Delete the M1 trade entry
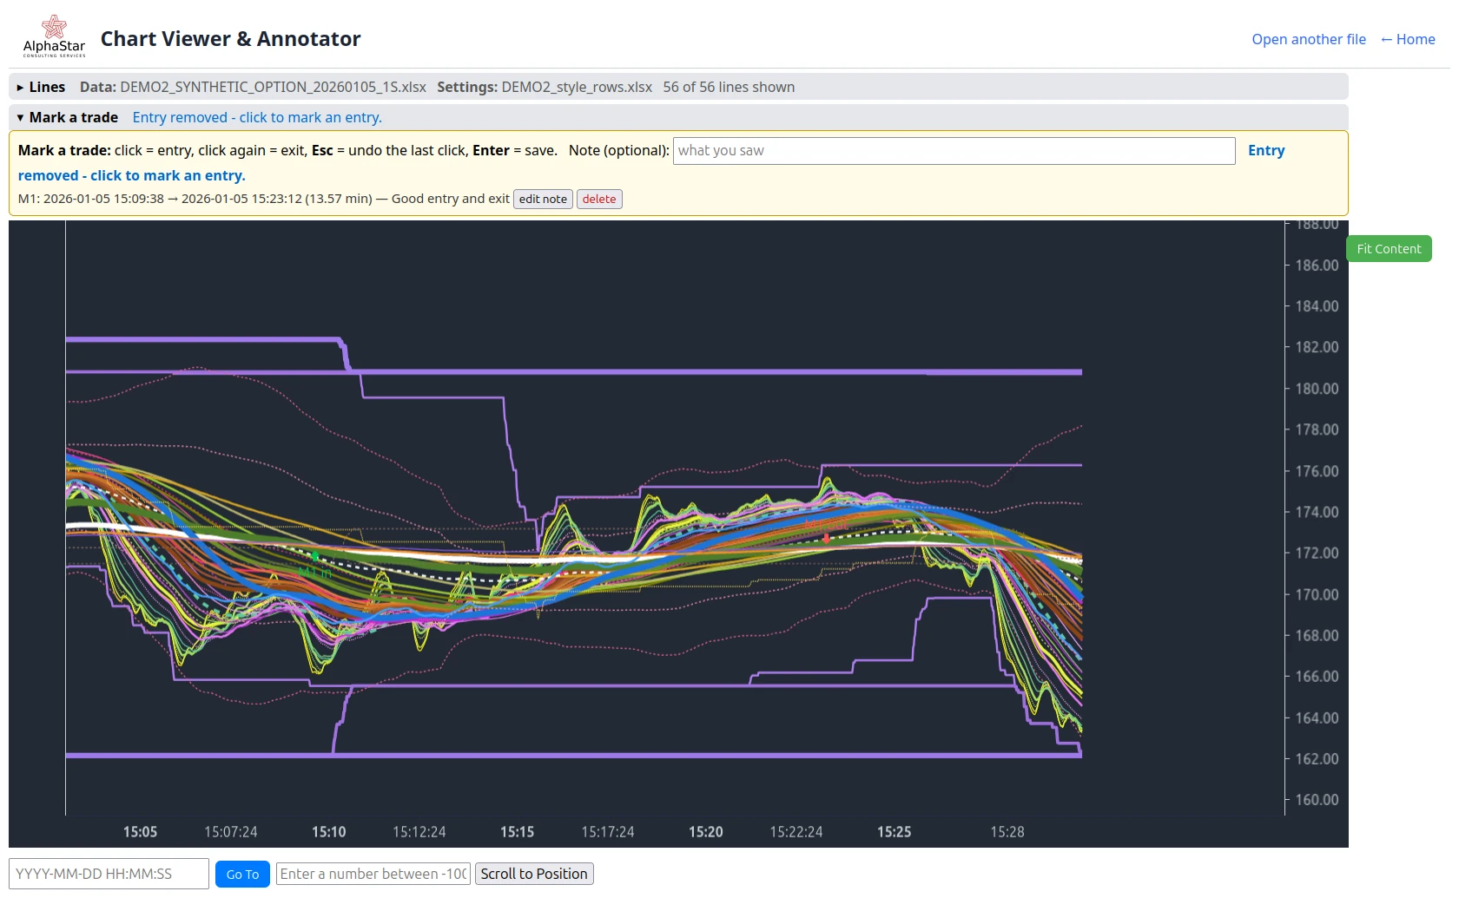Screen dimensions: 1459x911 (599, 199)
